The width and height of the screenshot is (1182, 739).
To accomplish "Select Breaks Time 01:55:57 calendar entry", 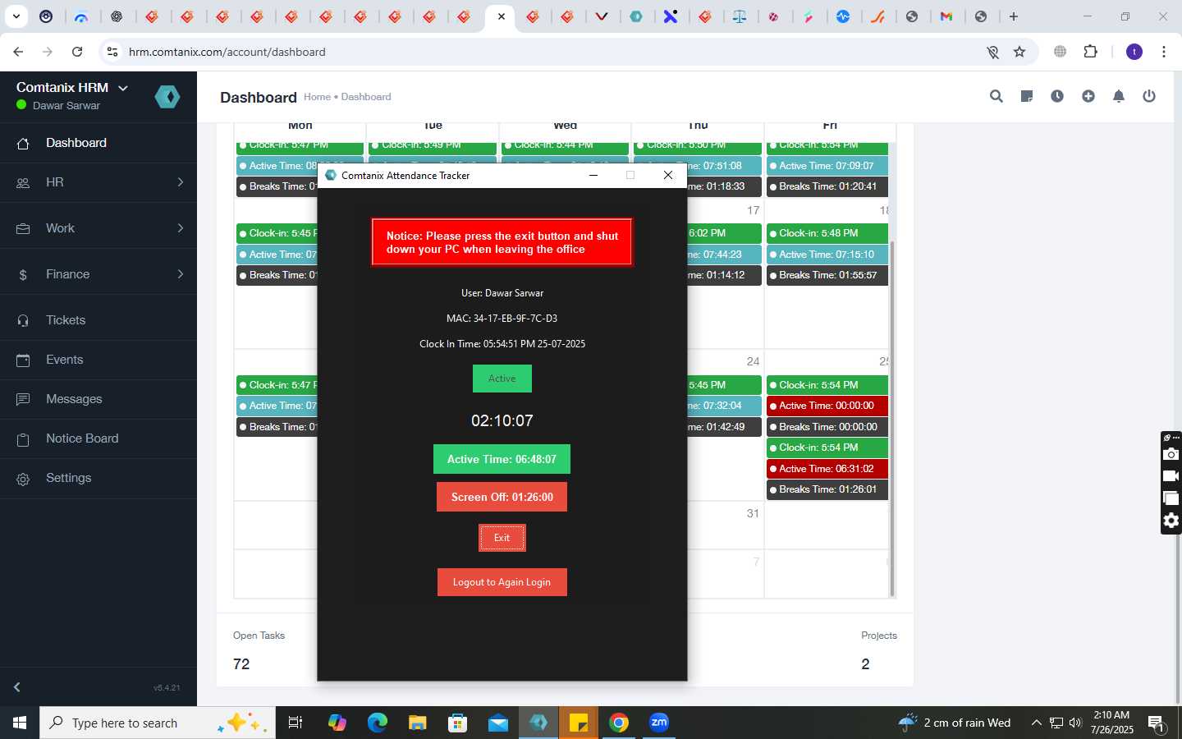I will point(827,275).
